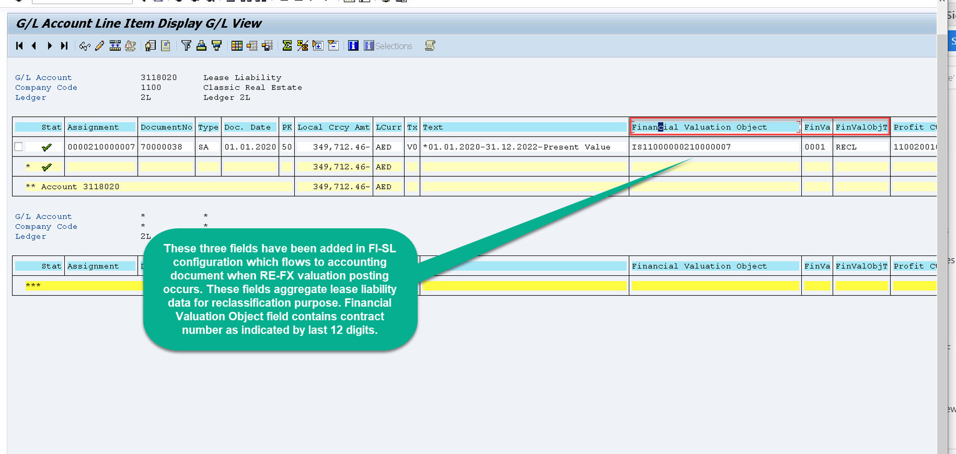Click FinValObjT column header, first table
This screenshot has width=956, height=454.
tap(862, 127)
